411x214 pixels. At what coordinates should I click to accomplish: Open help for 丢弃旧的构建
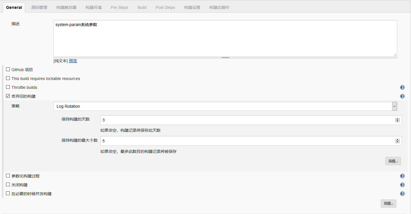click(x=402, y=97)
